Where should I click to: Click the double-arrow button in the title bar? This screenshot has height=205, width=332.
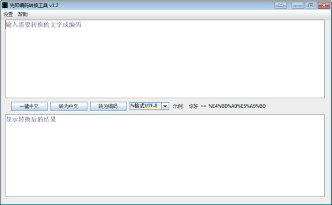pos(281,6)
